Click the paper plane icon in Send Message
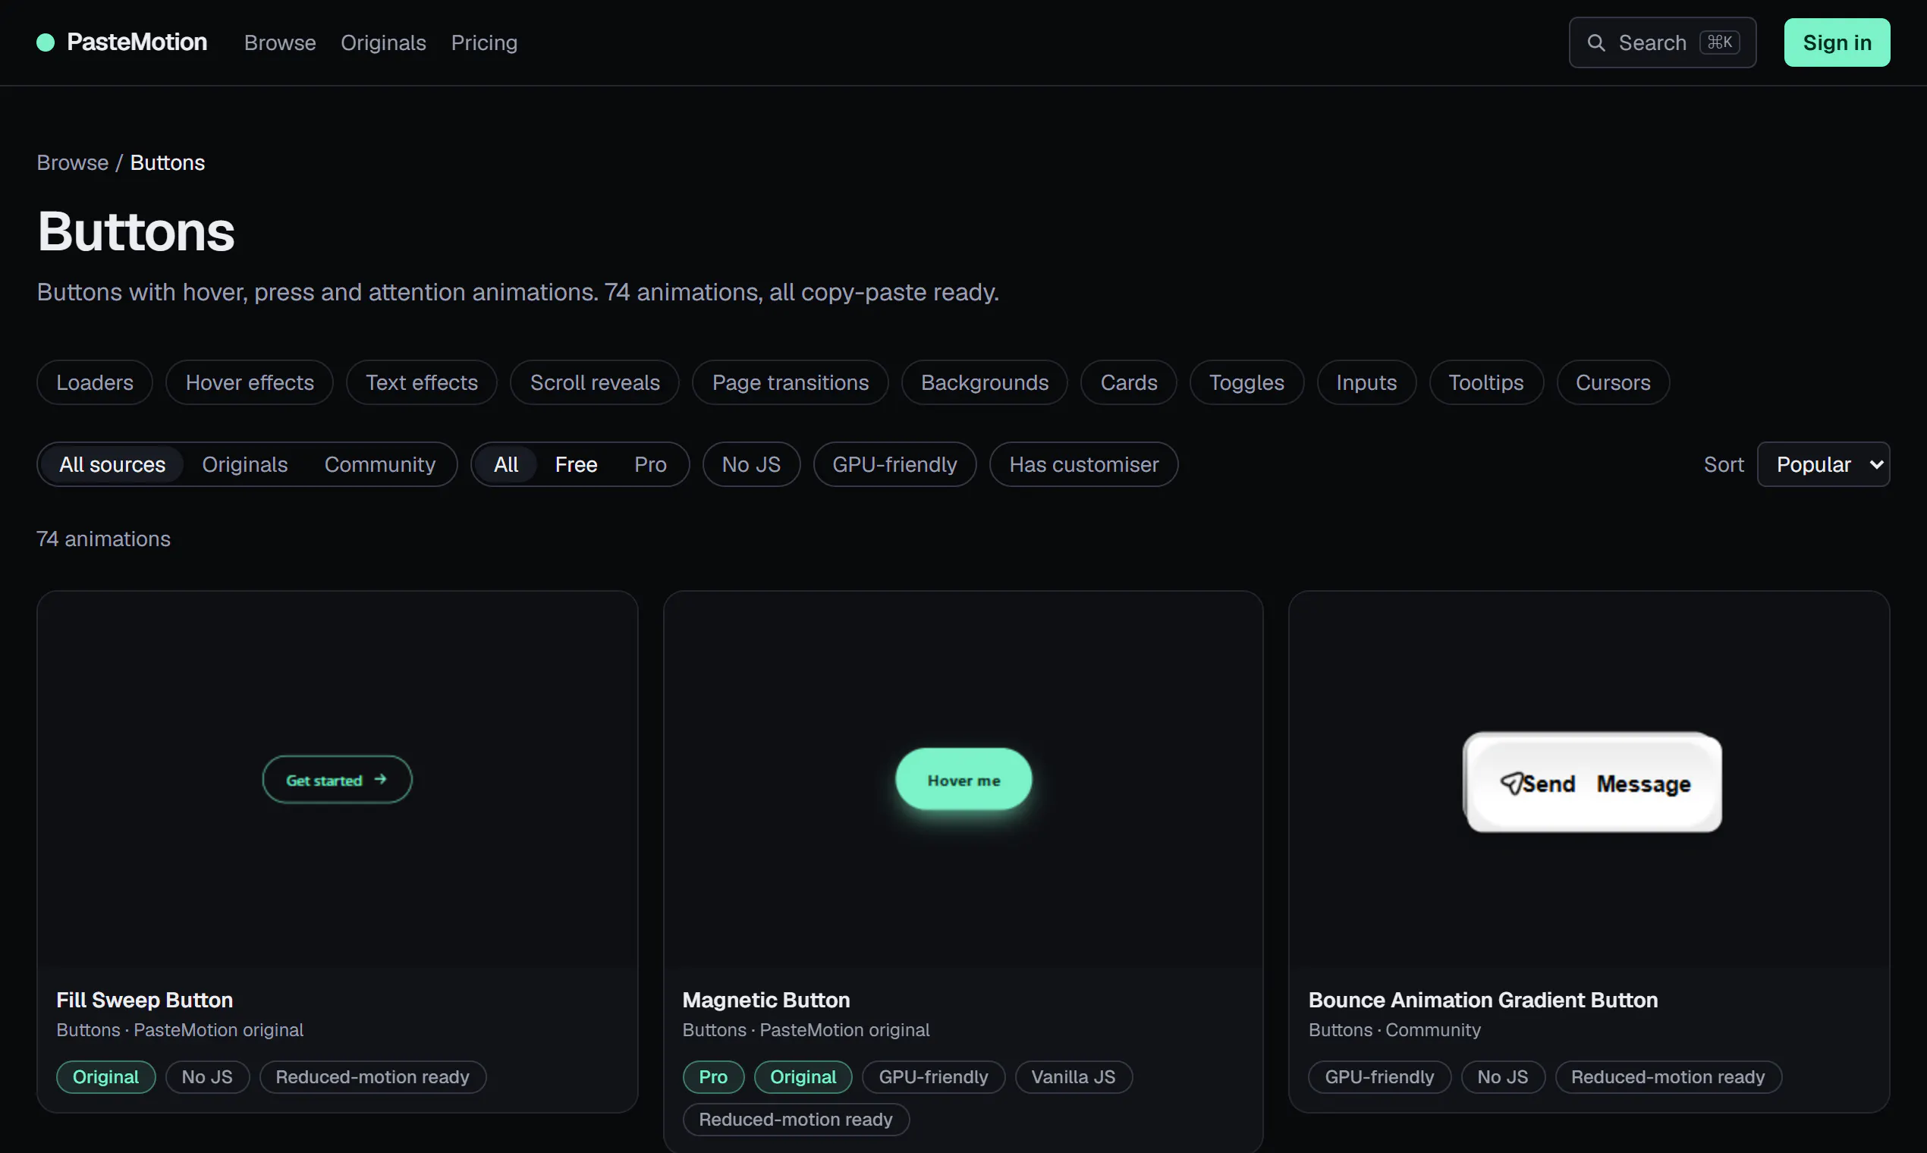The image size is (1927, 1153). click(x=1511, y=783)
